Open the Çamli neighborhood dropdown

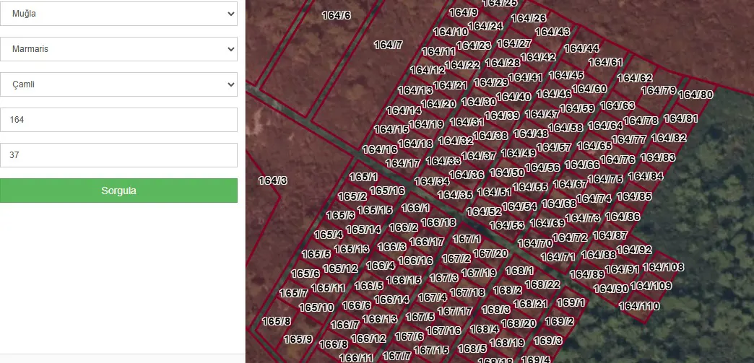coord(118,84)
